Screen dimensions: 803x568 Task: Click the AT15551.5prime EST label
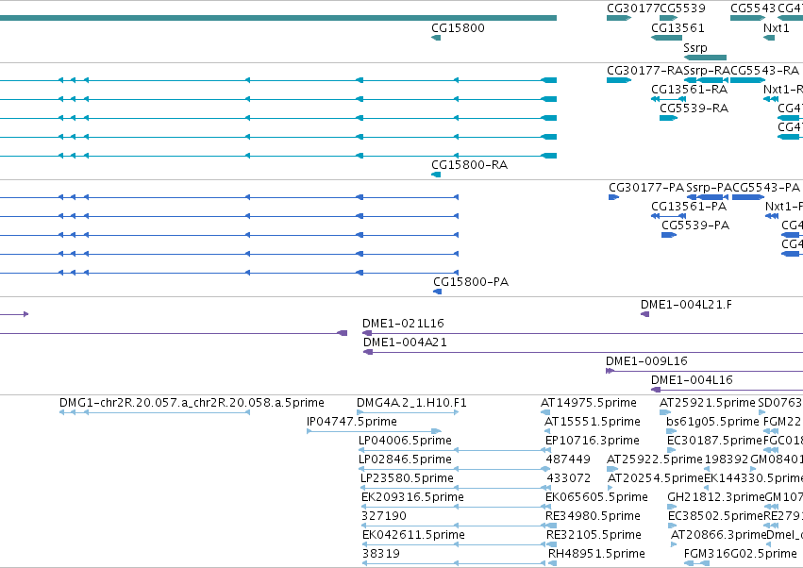(x=592, y=422)
